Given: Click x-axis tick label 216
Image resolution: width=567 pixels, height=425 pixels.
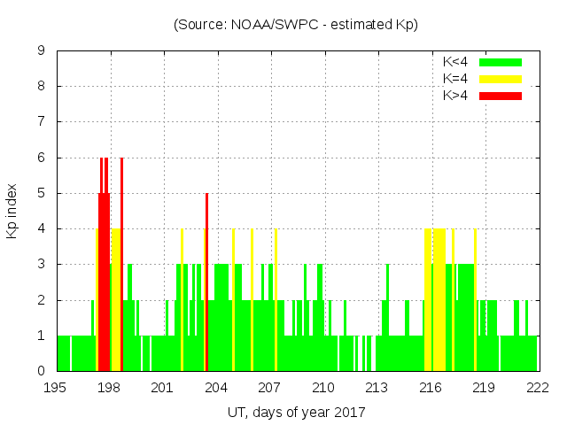Looking at the screenshot, I should [x=431, y=387].
